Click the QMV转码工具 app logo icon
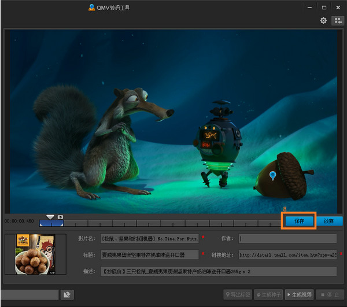The height and width of the screenshot is (307, 347). point(91,8)
